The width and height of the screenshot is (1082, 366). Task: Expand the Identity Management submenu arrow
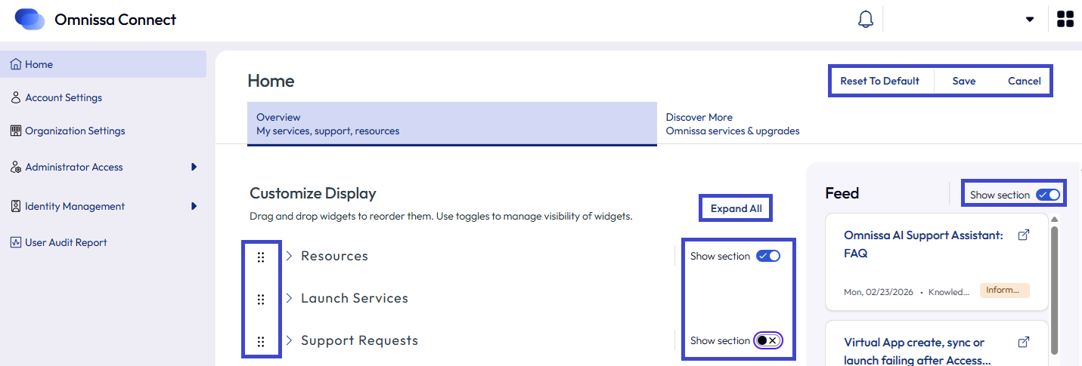194,206
